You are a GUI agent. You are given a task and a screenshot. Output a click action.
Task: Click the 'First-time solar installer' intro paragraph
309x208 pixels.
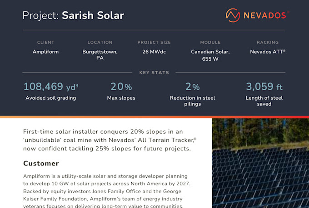click(110, 140)
